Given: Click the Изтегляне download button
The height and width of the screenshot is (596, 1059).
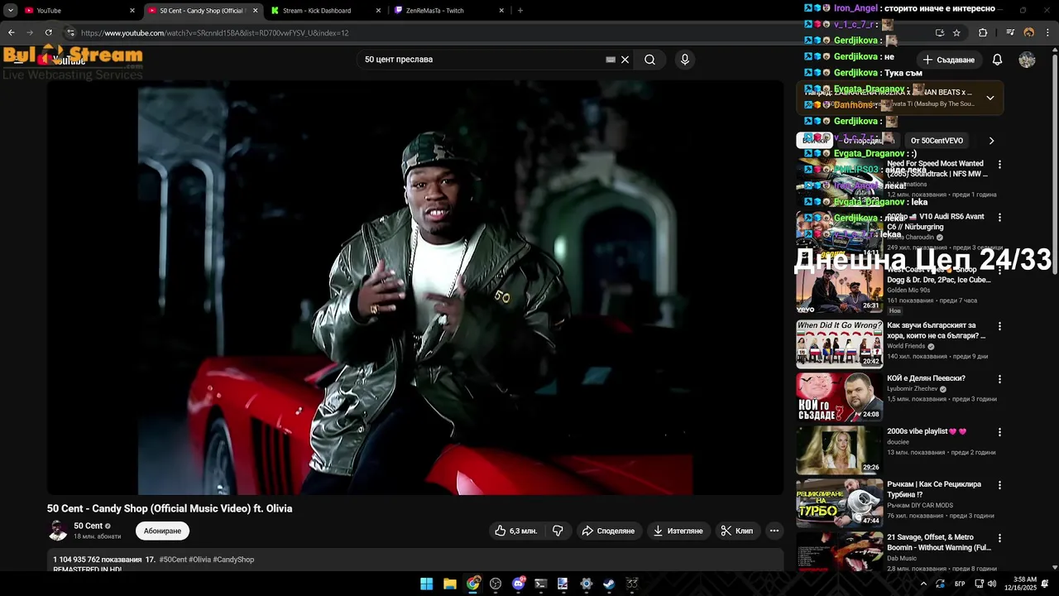Looking at the screenshot, I should (x=678, y=531).
